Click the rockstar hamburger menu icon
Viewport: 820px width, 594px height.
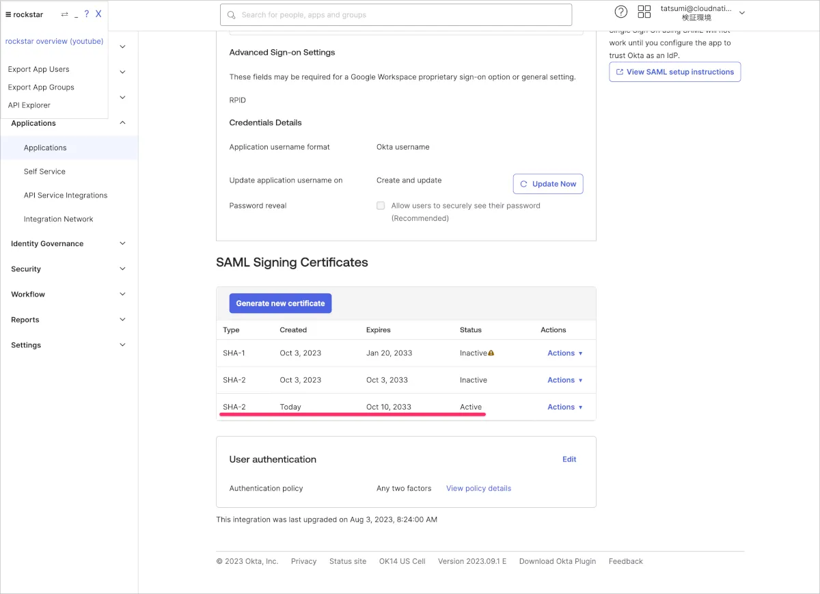point(8,14)
